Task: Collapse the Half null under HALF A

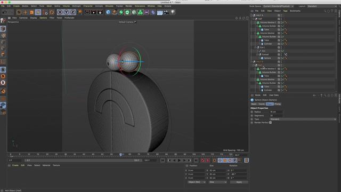Action: (254, 19)
